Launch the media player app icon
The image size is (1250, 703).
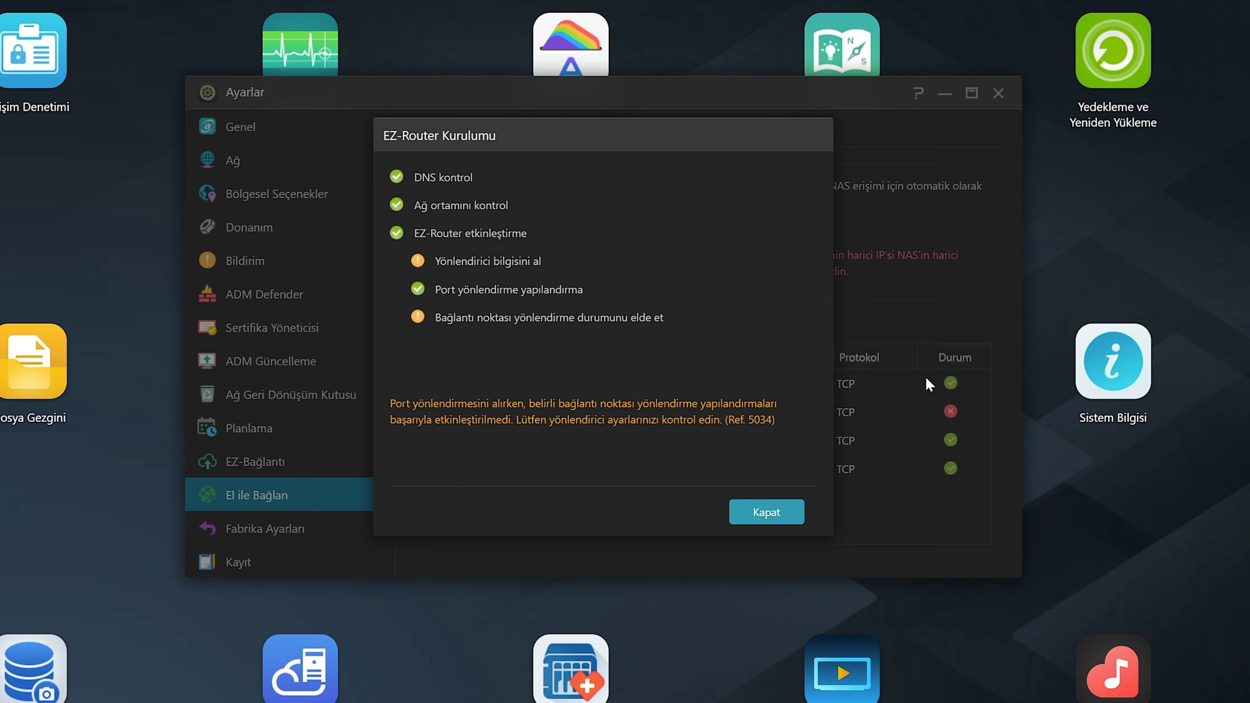[x=841, y=671]
